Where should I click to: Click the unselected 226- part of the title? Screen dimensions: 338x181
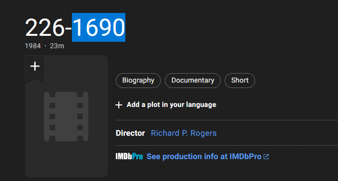[x=48, y=27]
